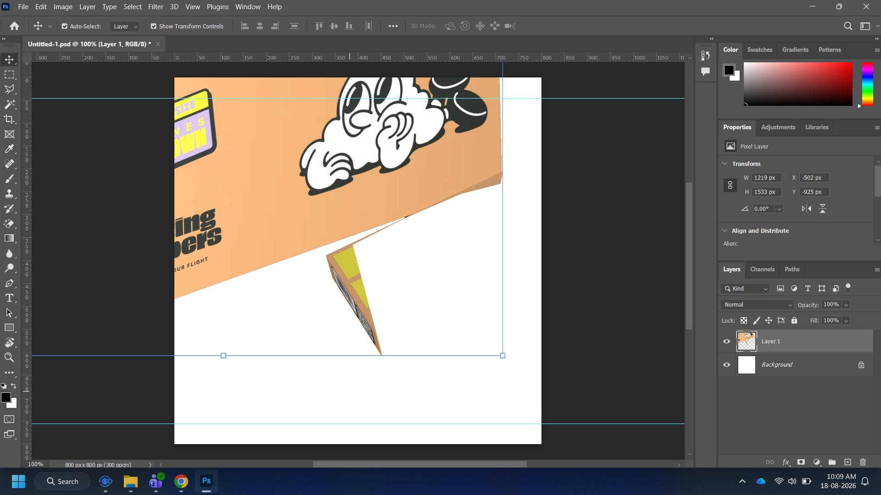Open the Filter menu
Image resolution: width=881 pixels, height=495 pixels.
point(156,7)
